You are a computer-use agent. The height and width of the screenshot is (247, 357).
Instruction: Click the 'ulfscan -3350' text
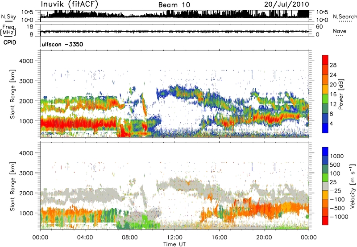pyautogui.click(x=62, y=44)
